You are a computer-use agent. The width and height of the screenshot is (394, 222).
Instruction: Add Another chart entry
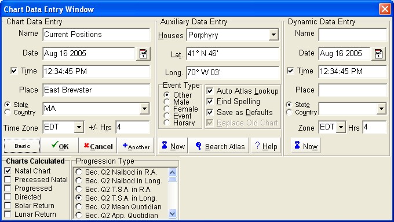pos(136,146)
